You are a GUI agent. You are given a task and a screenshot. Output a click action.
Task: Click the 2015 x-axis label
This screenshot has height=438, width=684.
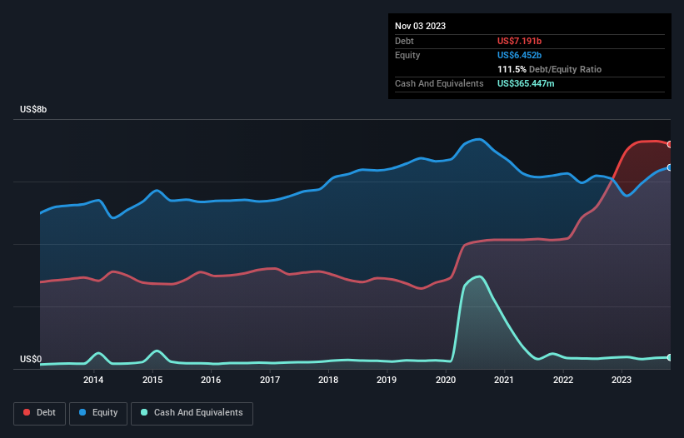[152, 380]
